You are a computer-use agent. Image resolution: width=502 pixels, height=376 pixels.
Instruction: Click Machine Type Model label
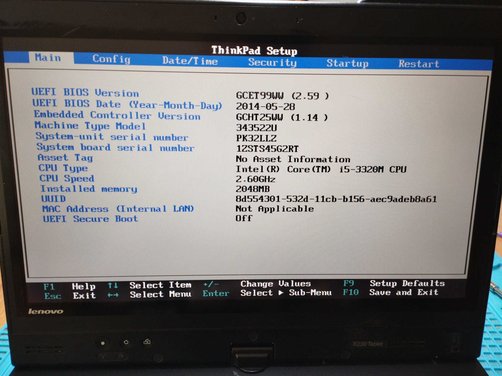[90, 126]
